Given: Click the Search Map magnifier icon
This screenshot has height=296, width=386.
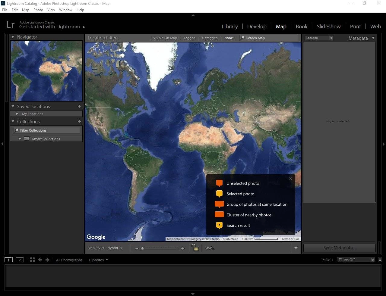Looking at the screenshot, I should (243, 38).
